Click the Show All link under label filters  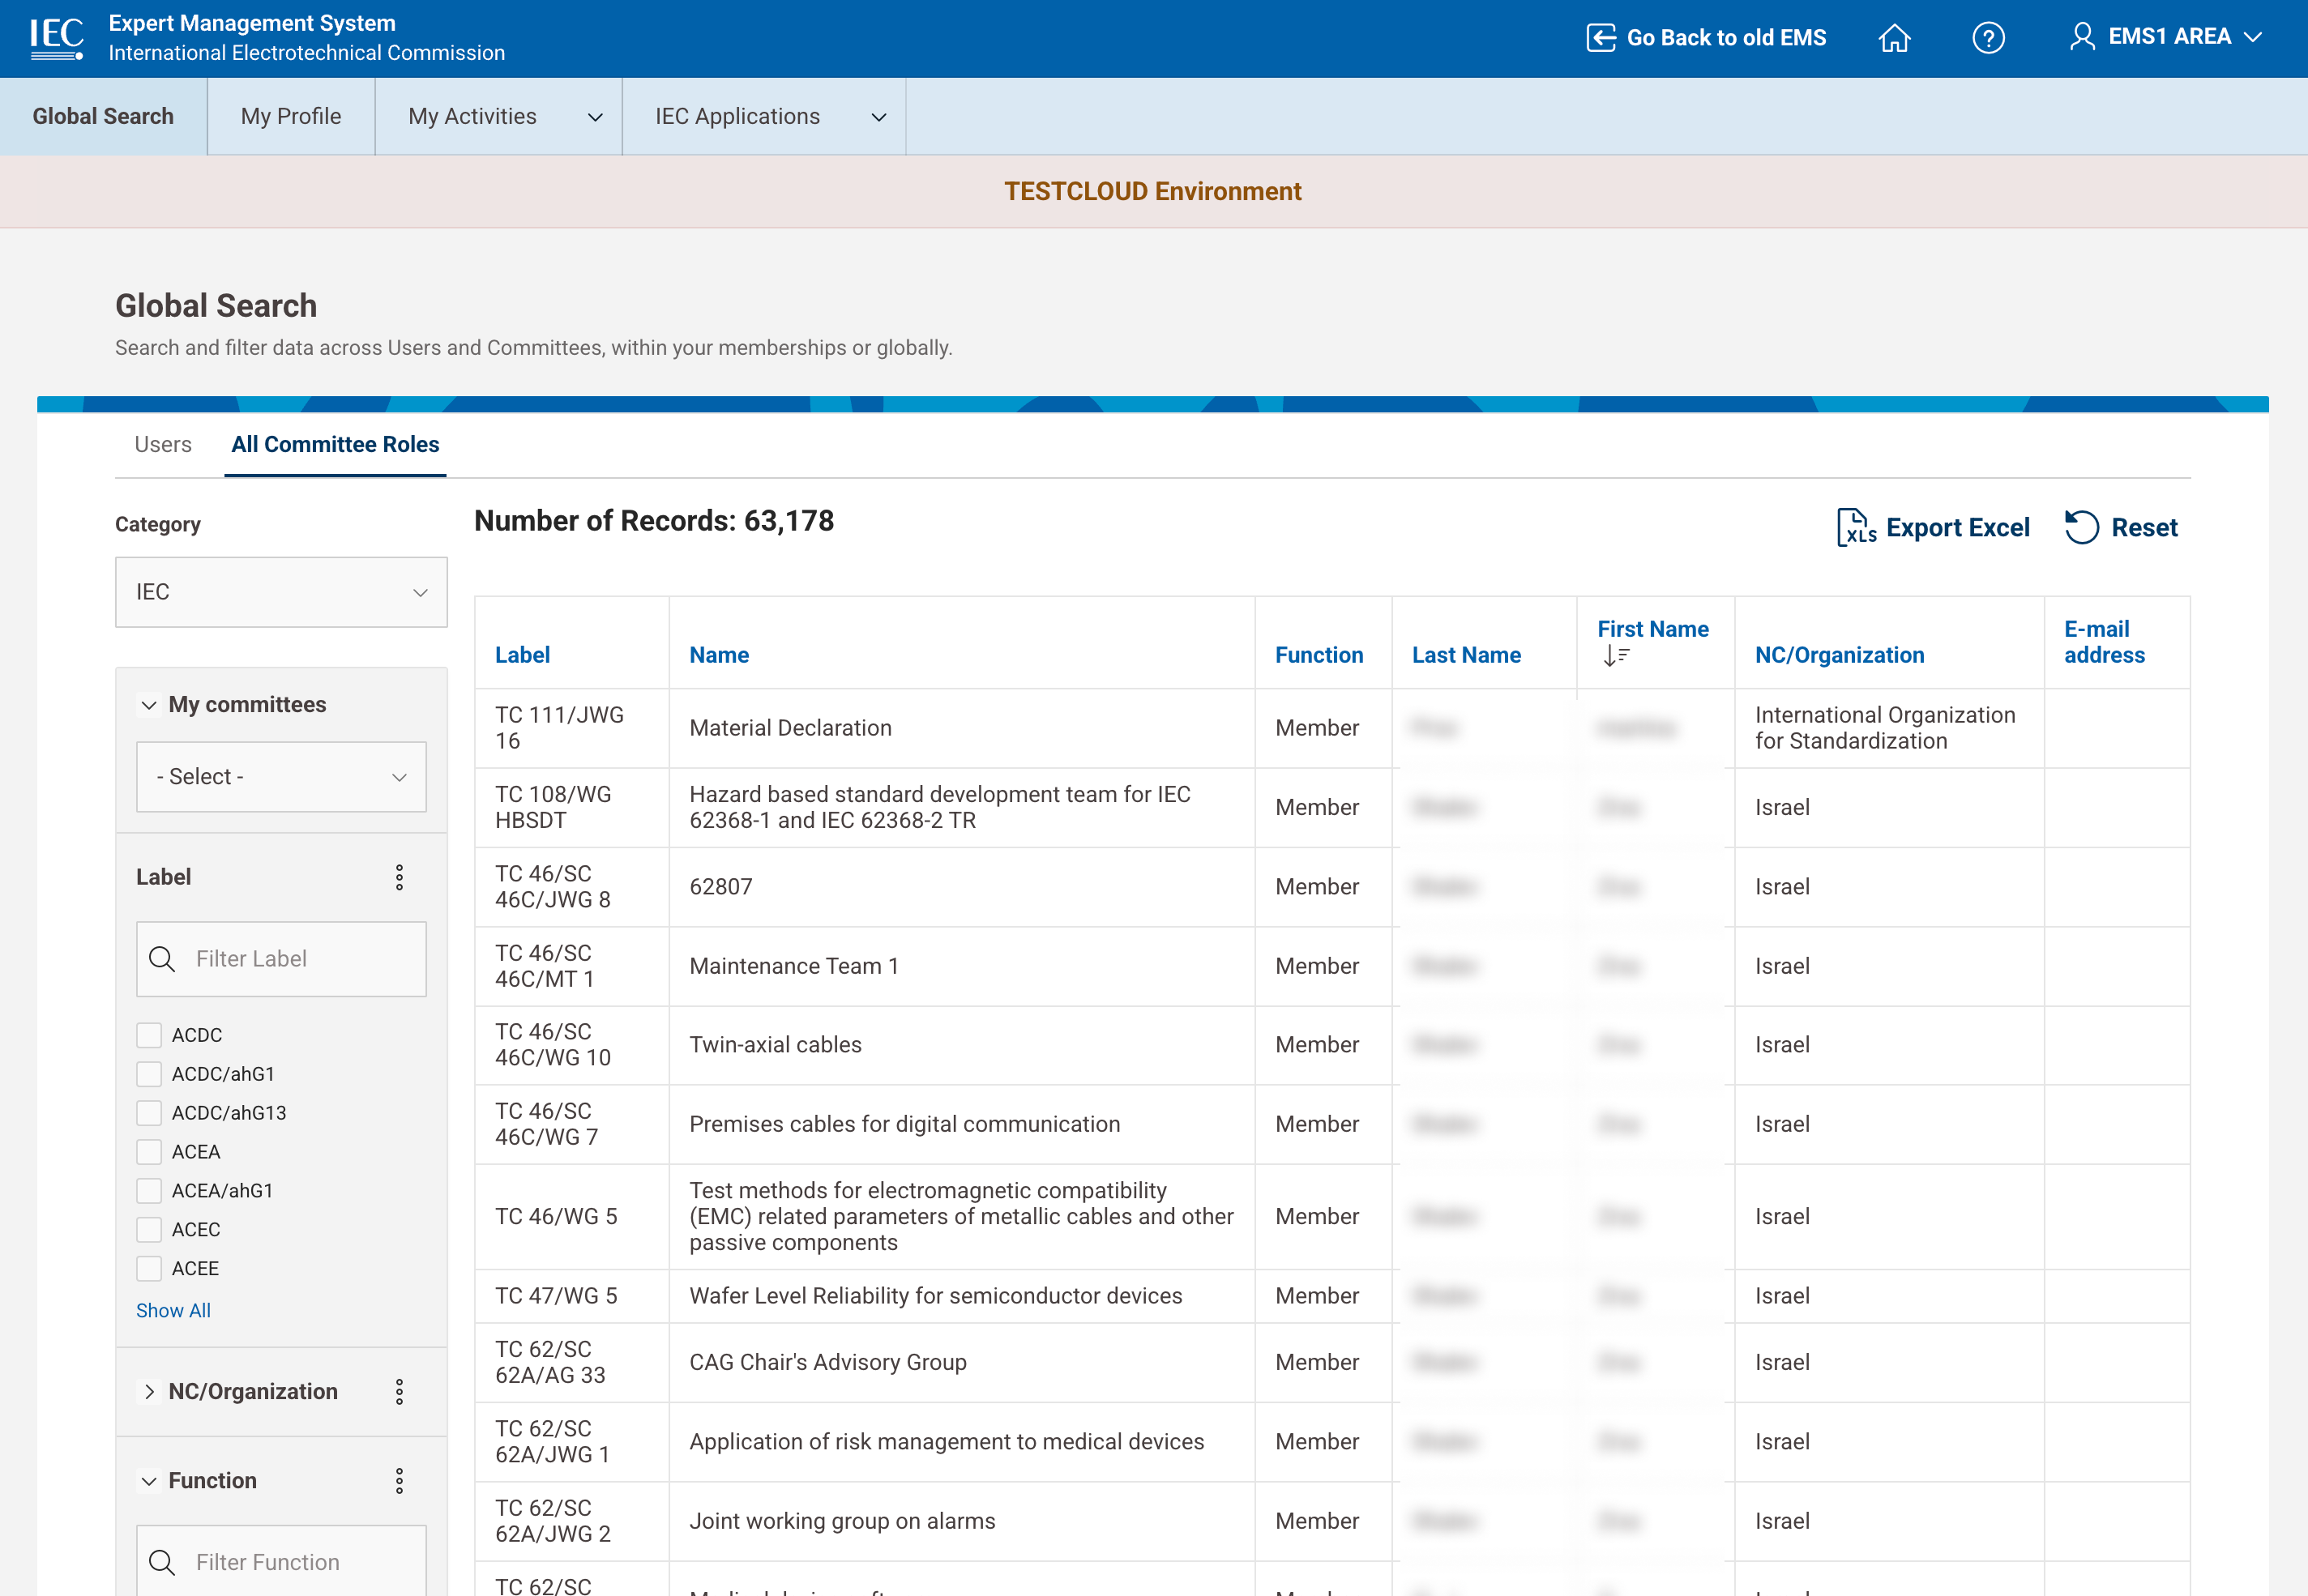point(172,1310)
